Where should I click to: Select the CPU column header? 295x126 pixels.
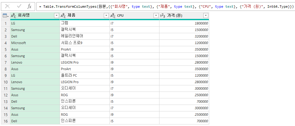click(x=135, y=16)
